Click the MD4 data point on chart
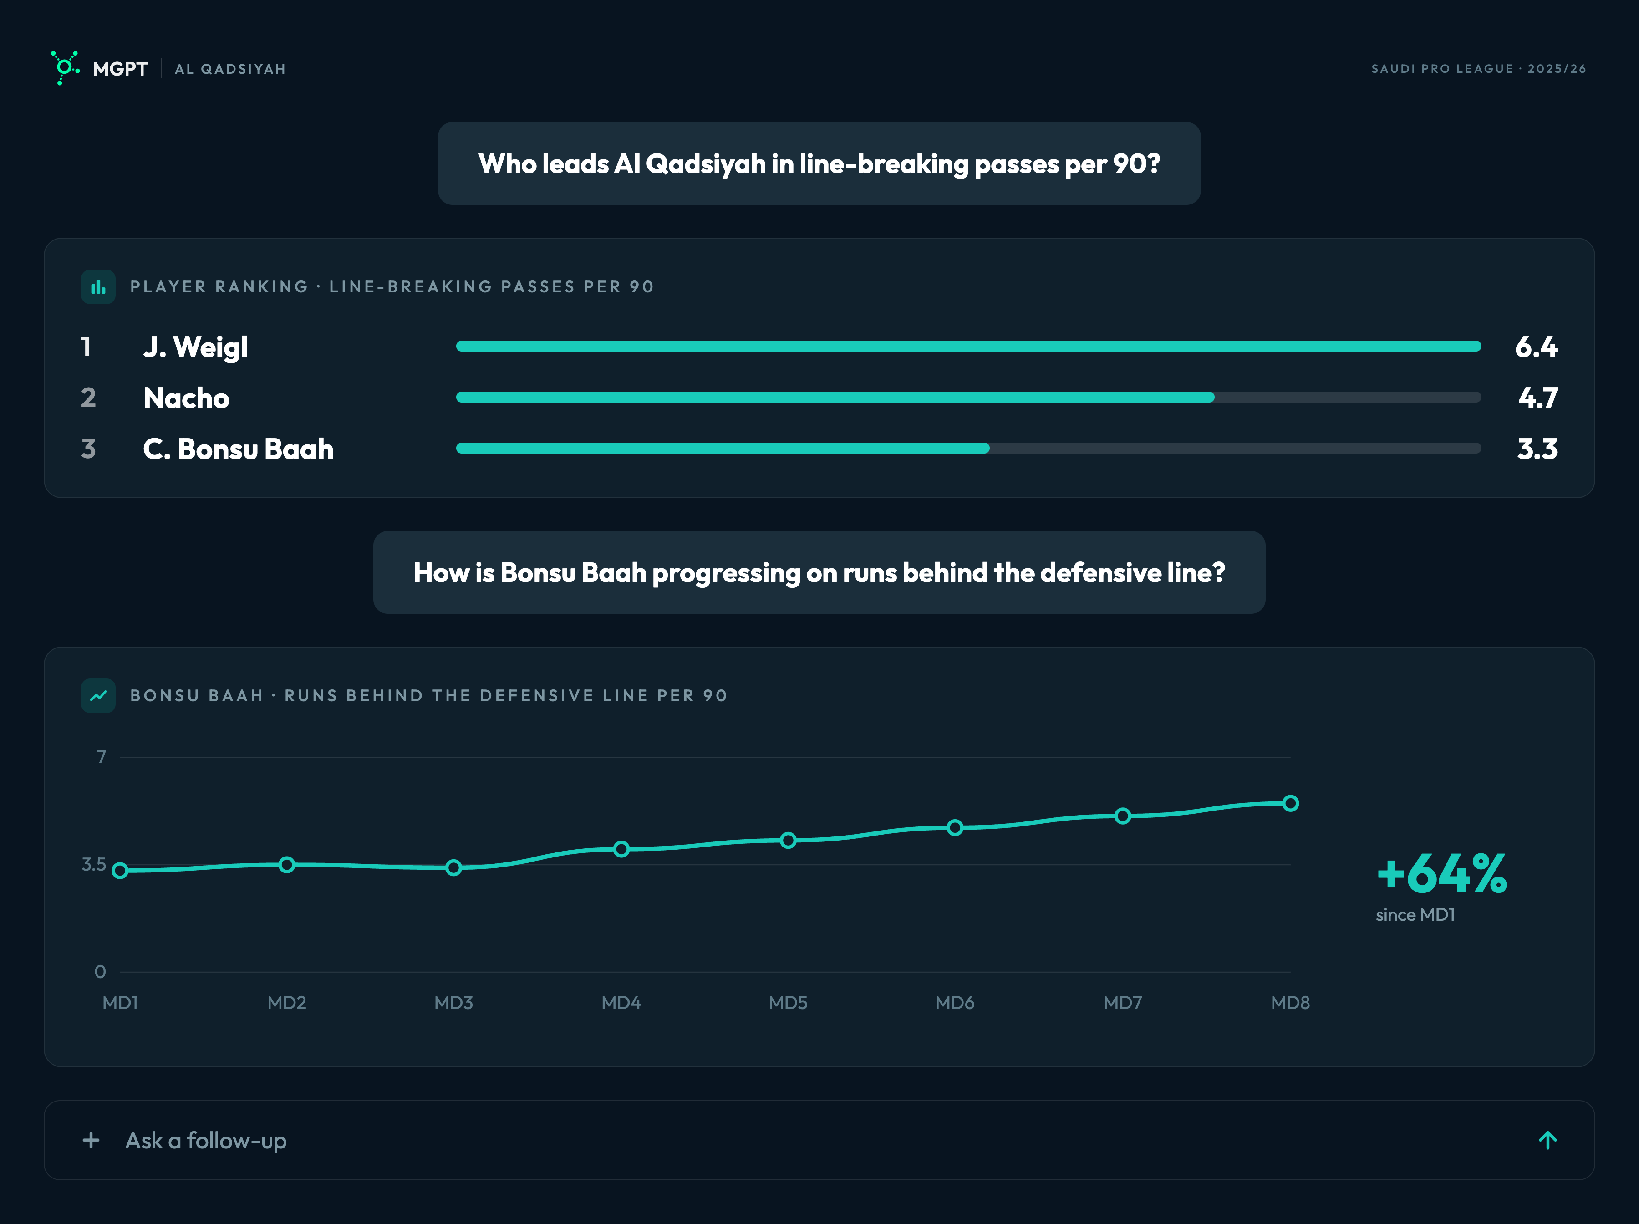The height and width of the screenshot is (1224, 1639). [x=621, y=849]
